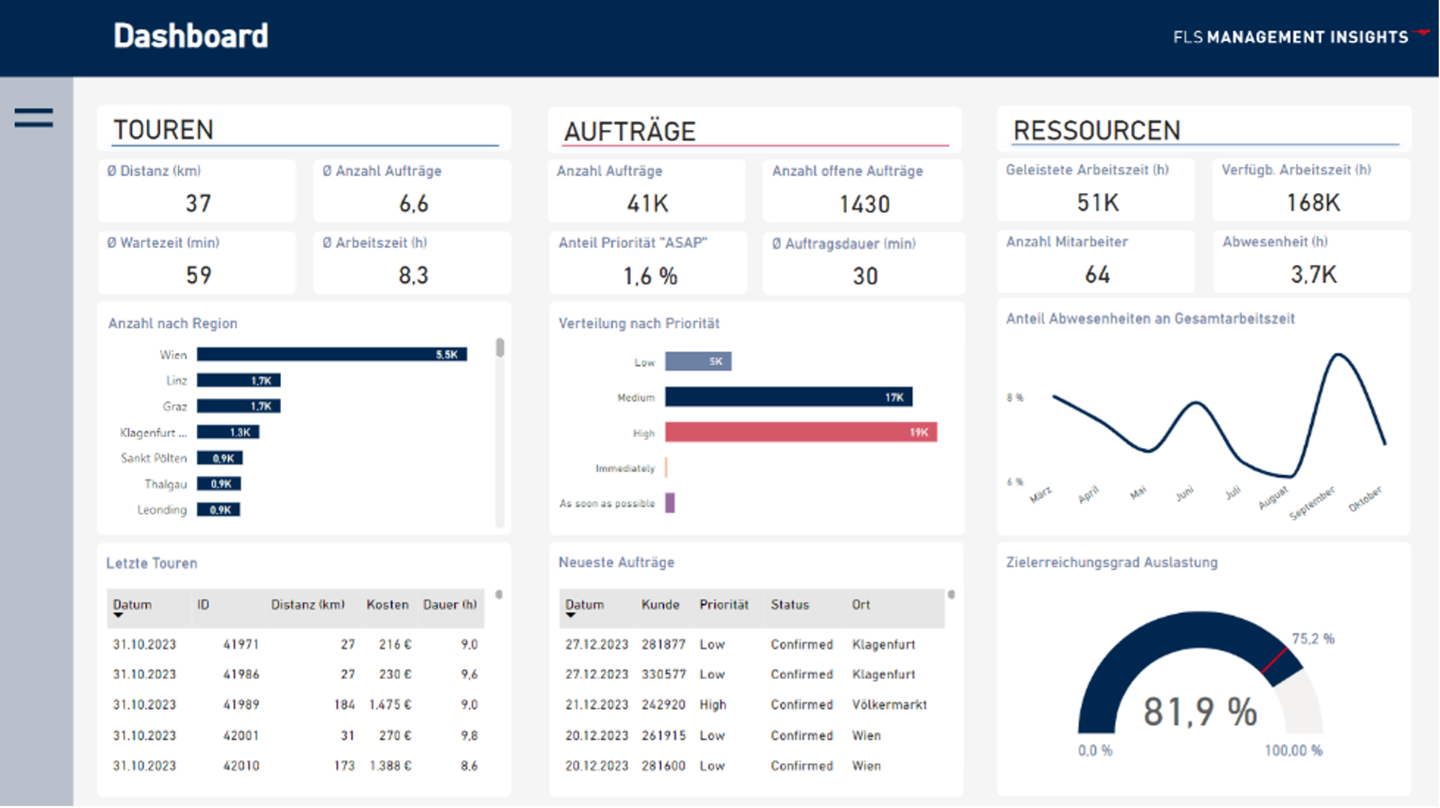This screenshot has width=1440, height=808.
Task: Select the Klagenfurt bar showing 1.3K
Action: coord(228,432)
